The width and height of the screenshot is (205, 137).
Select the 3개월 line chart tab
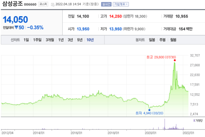(50, 40)
